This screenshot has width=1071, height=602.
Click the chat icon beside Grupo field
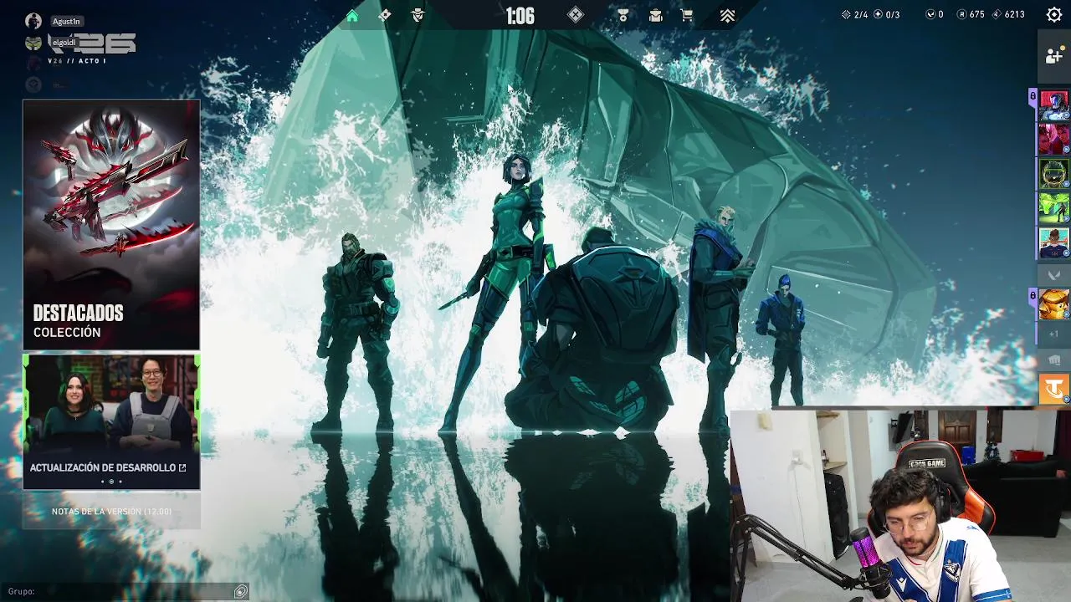point(241,591)
